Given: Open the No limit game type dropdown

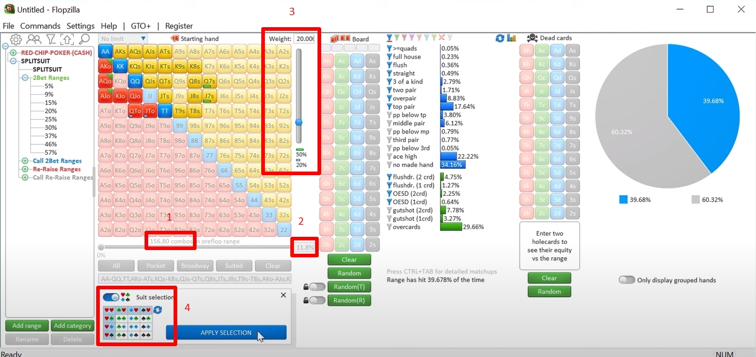Looking at the screenshot, I should pyautogui.click(x=123, y=39).
